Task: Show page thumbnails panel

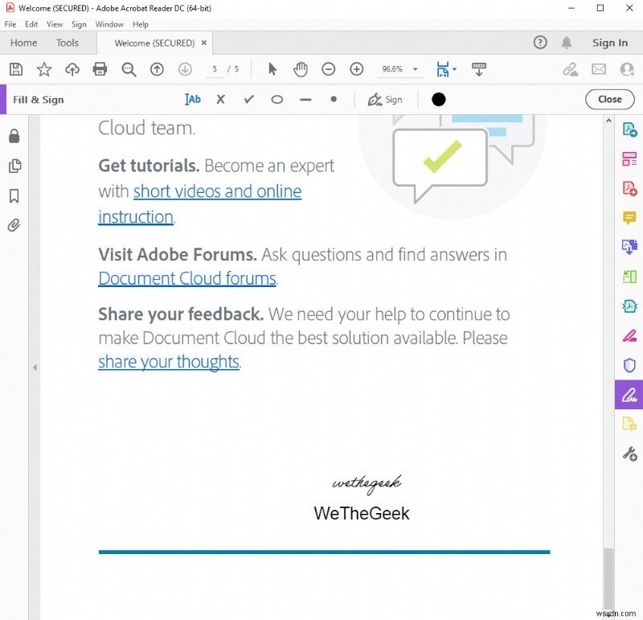Action: click(14, 166)
